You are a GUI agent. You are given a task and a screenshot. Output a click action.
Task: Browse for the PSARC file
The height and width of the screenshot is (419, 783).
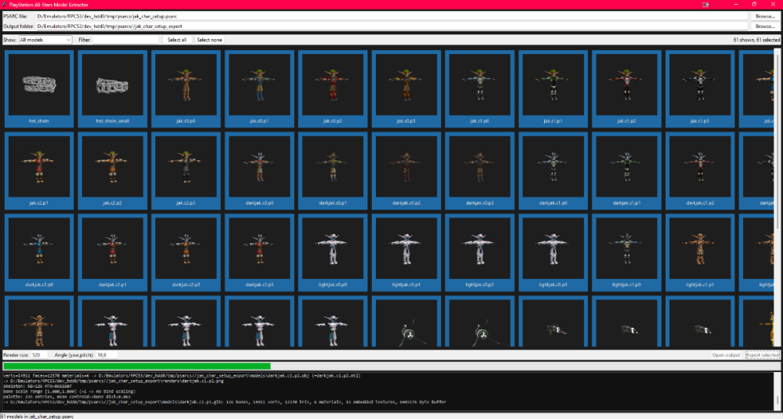click(764, 16)
